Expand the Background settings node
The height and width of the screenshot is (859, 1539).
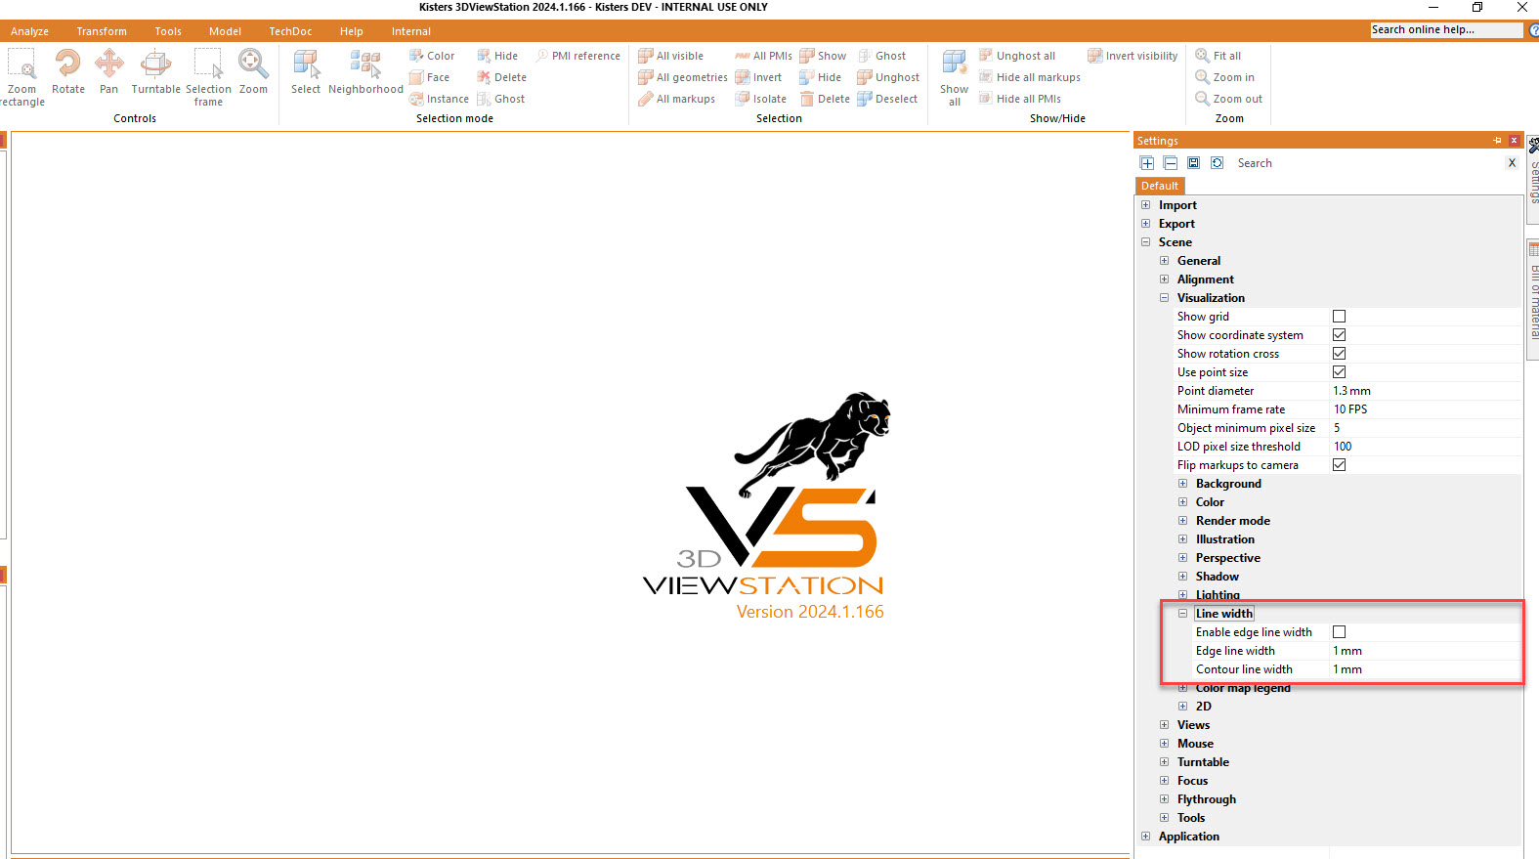(x=1182, y=484)
